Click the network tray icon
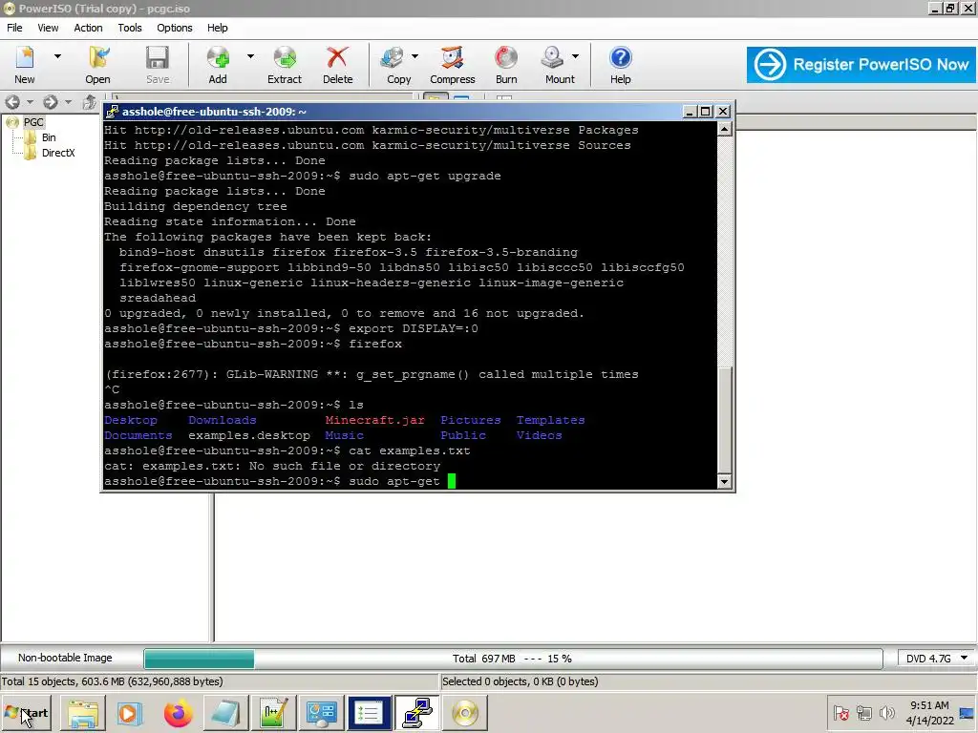This screenshot has width=978, height=733. pyautogui.click(x=863, y=713)
